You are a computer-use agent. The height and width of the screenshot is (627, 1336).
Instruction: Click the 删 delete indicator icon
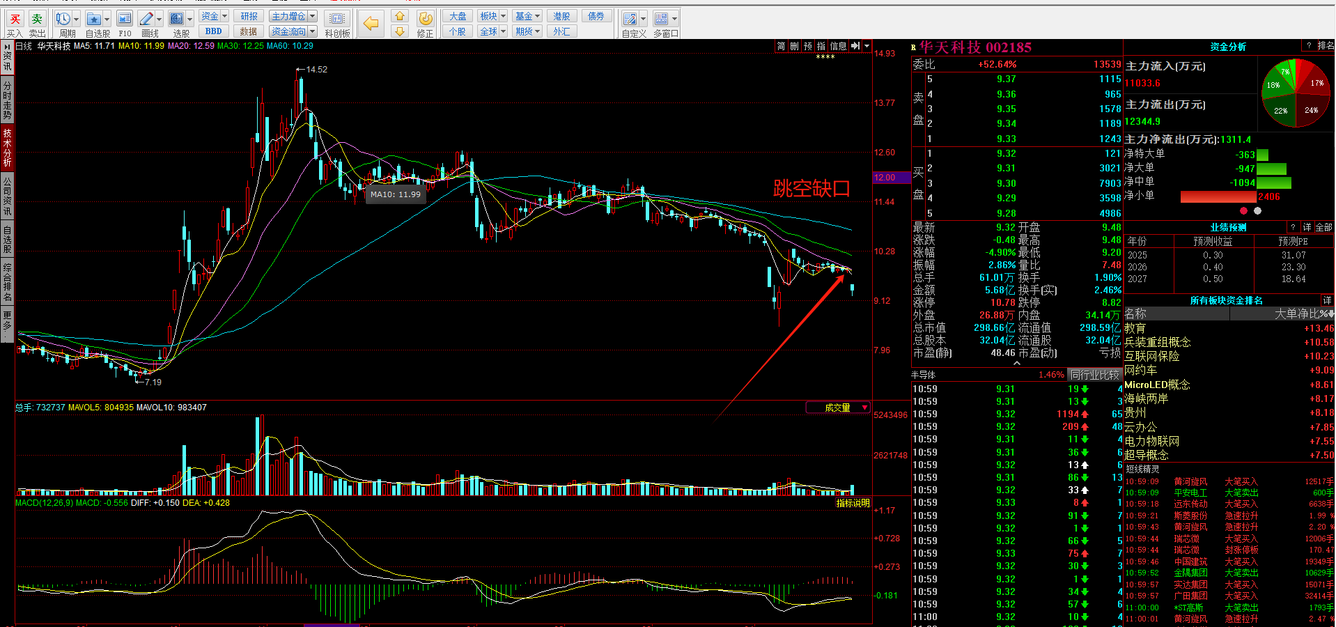coord(794,46)
